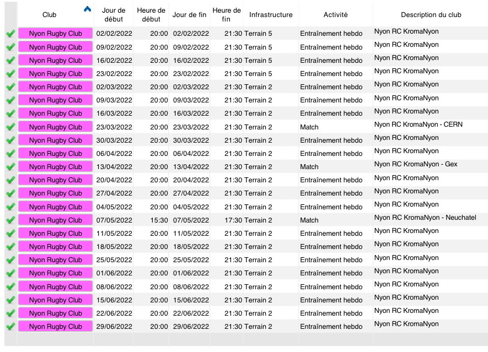The image size is (488, 352).
Task: Sort by Heure de début column header
Action: [151, 15]
